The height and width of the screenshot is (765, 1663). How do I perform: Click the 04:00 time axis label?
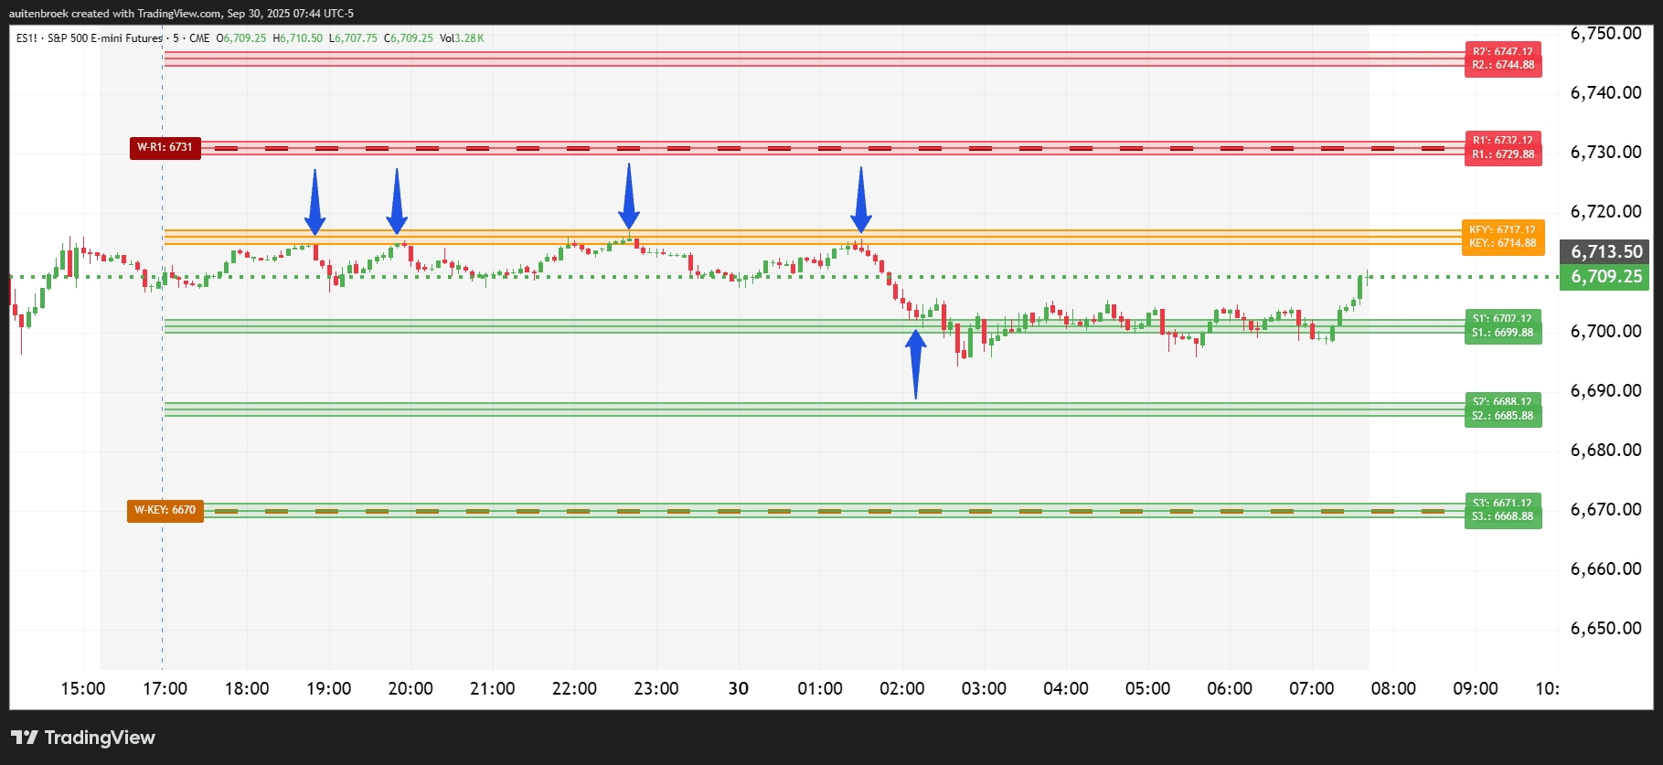(x=1066, y=688)
